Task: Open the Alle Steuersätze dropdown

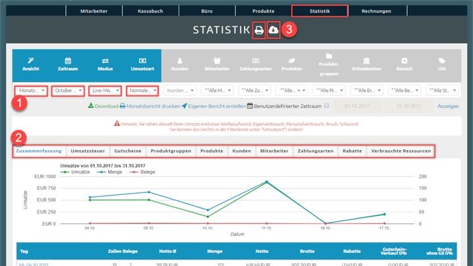Action: (442, 91)
